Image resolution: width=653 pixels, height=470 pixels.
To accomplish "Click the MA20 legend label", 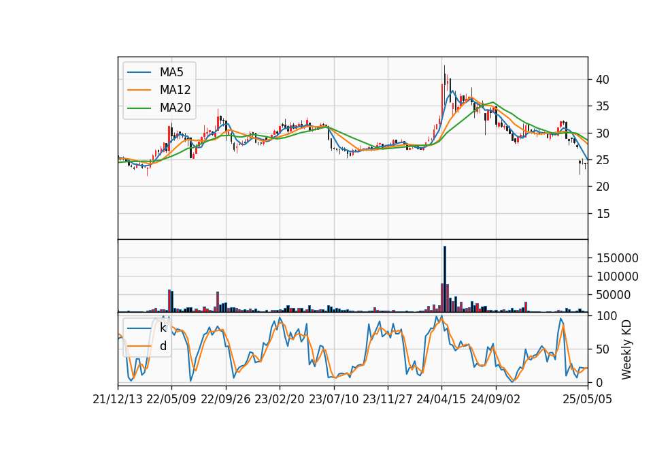I will [175, 108].
